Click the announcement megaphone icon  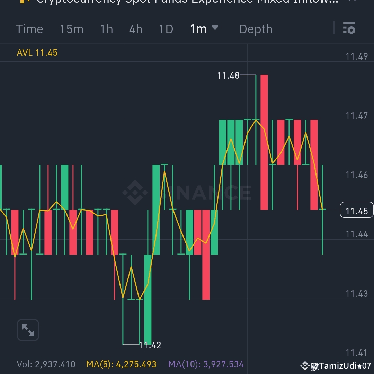(x=24, y=2)
